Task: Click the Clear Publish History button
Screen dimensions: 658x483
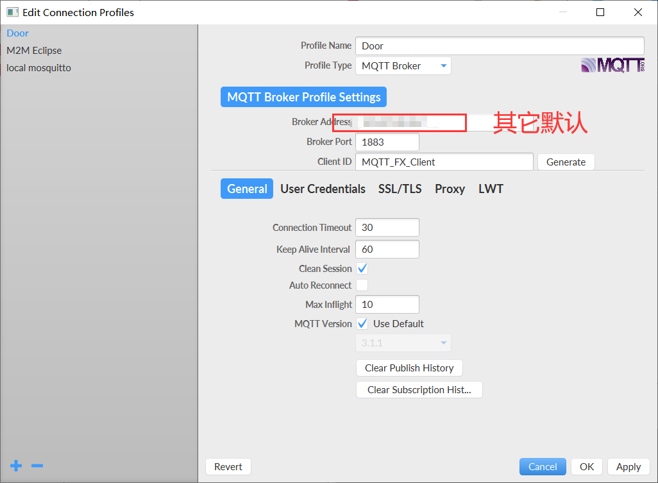Action: [x=409, y=368]
